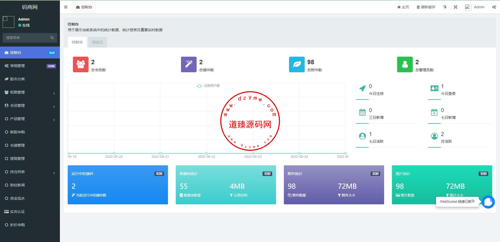Viewport: 500px width, 242px height.
Task: Click the 总附件数 label
Action: point(315,70)
